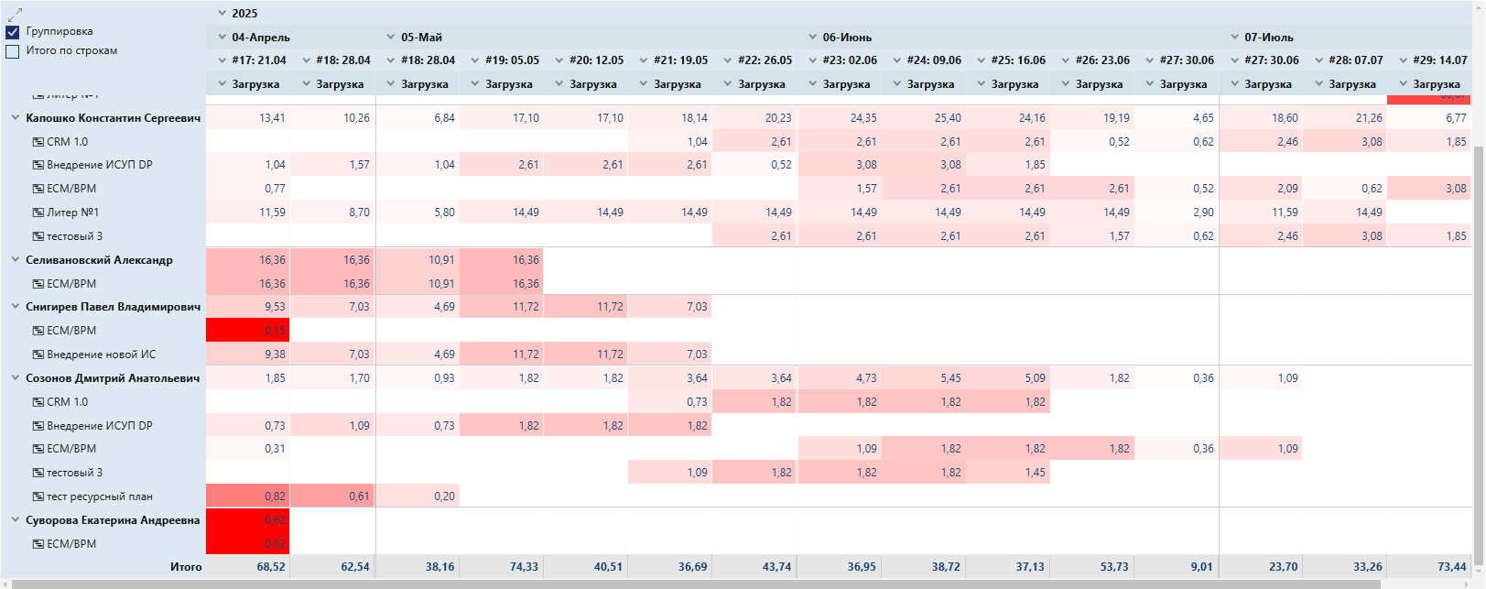Click project icon beside тест ресурсный план

[38, 496]
